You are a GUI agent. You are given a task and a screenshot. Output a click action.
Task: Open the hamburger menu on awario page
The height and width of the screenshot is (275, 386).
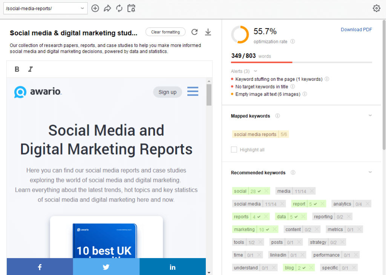[x=193, y=91]
